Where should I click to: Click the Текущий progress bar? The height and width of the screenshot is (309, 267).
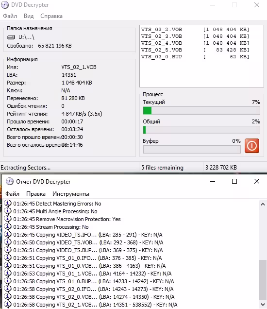click(x=201, y=111)
